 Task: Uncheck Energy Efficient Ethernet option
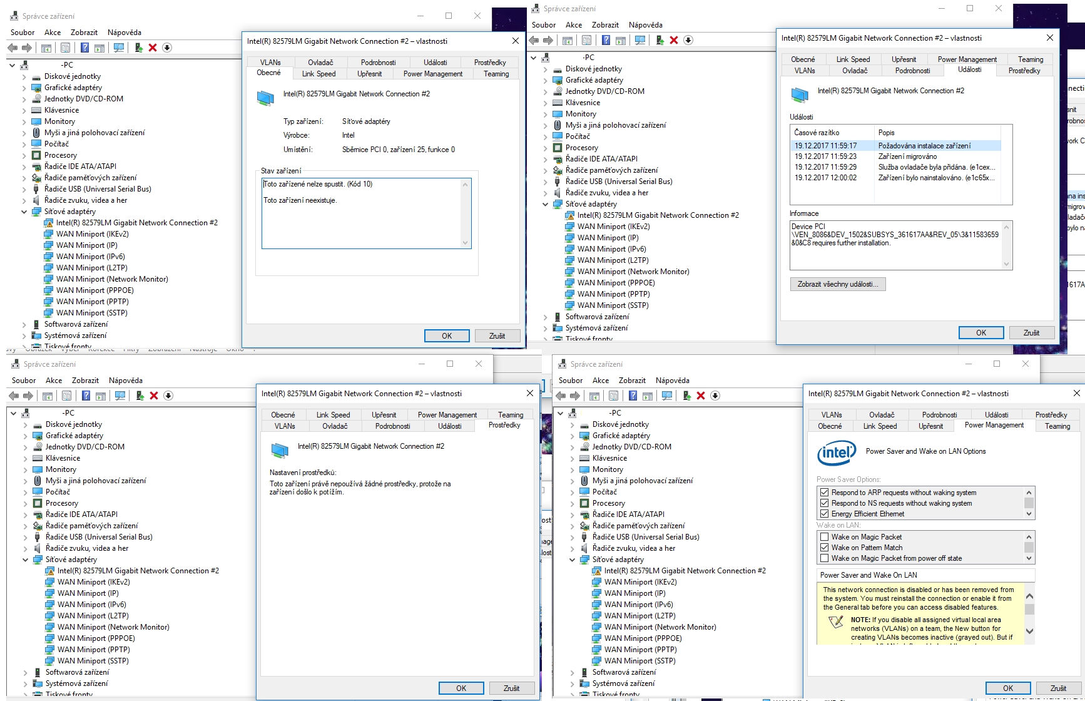pyautogui.click(x=825, y=514)
